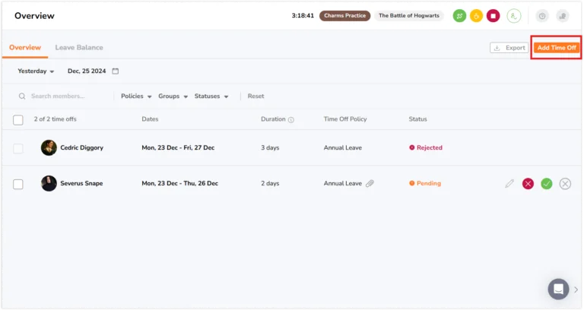Switch to the Overview tab

25,48
